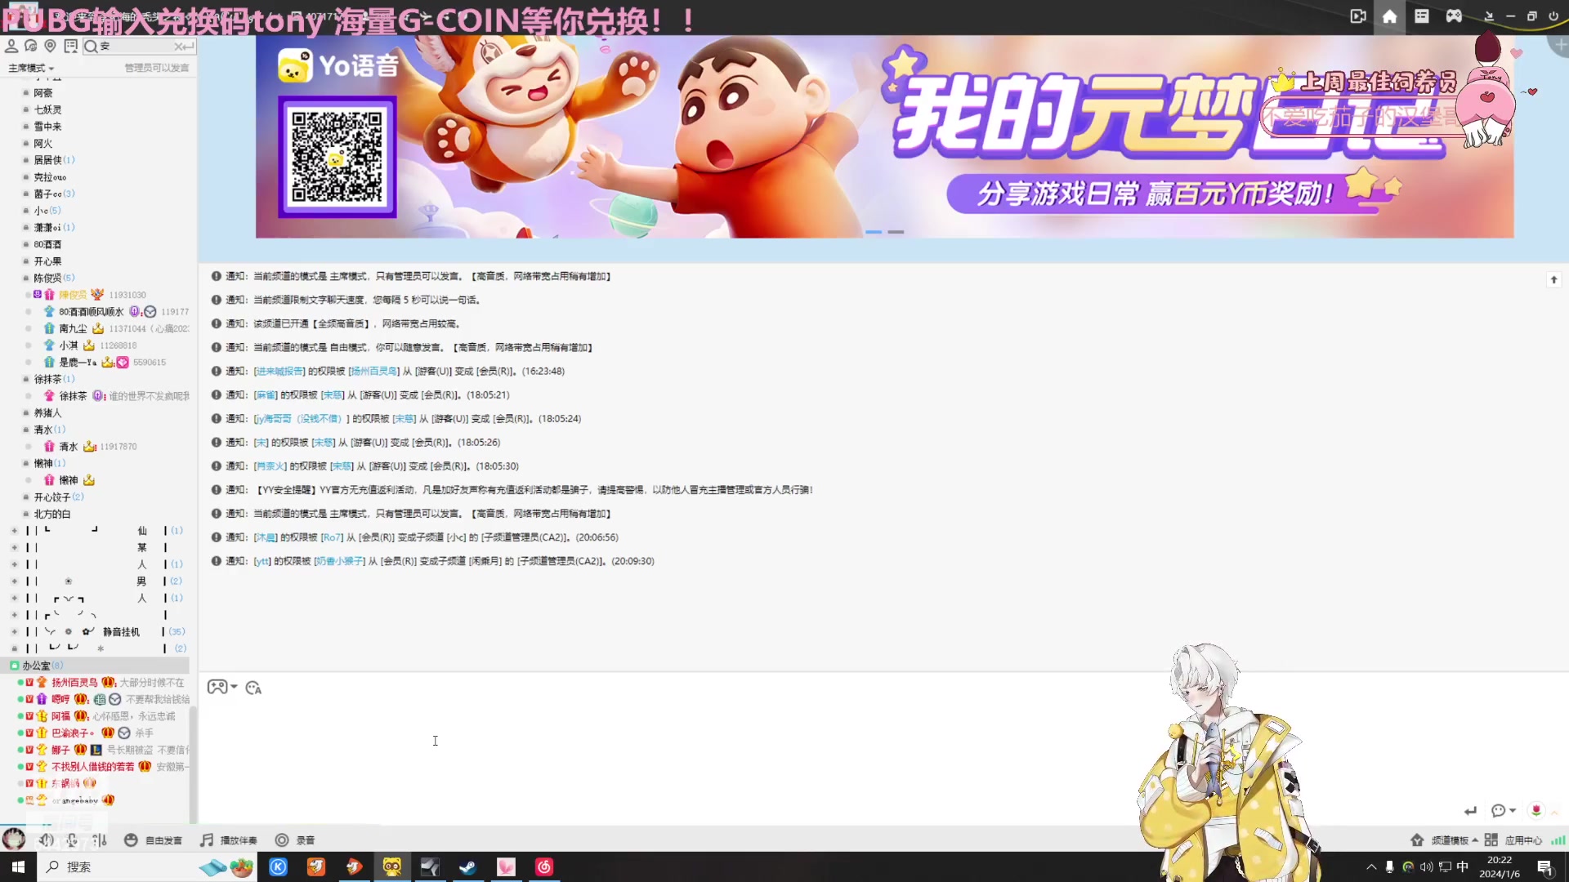Click the location pin icon above channel list
Screen dimensions: 1569x882
[x=51, y=46]
